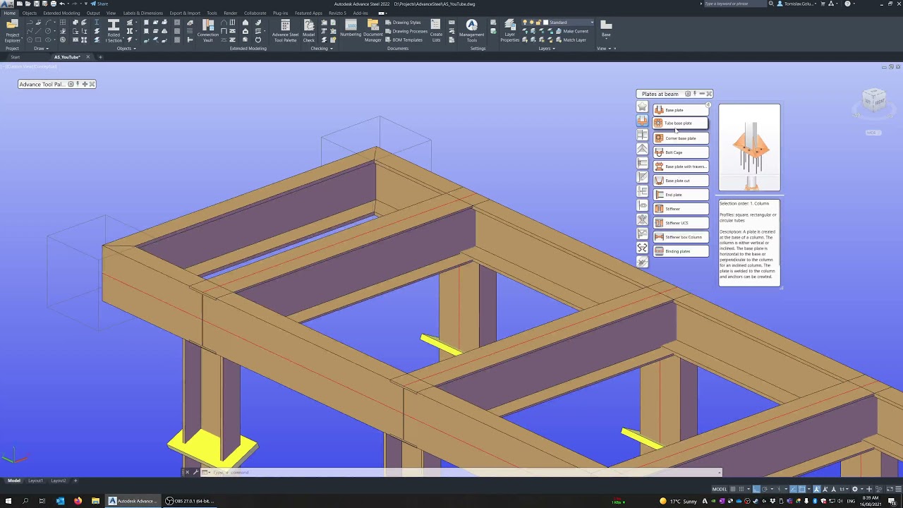Screen dimensions: 903x508
Task: Select the End plate joint
Action: (681, 195)
